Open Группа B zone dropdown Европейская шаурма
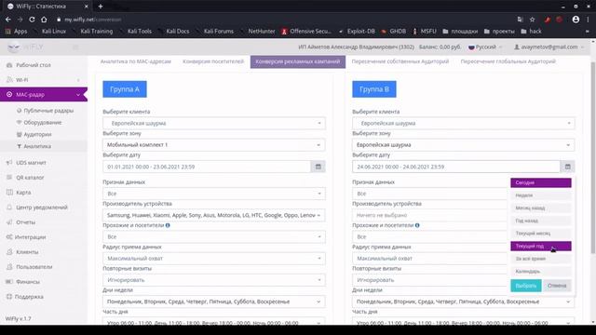Screen dimensions: 596x335 464,145
